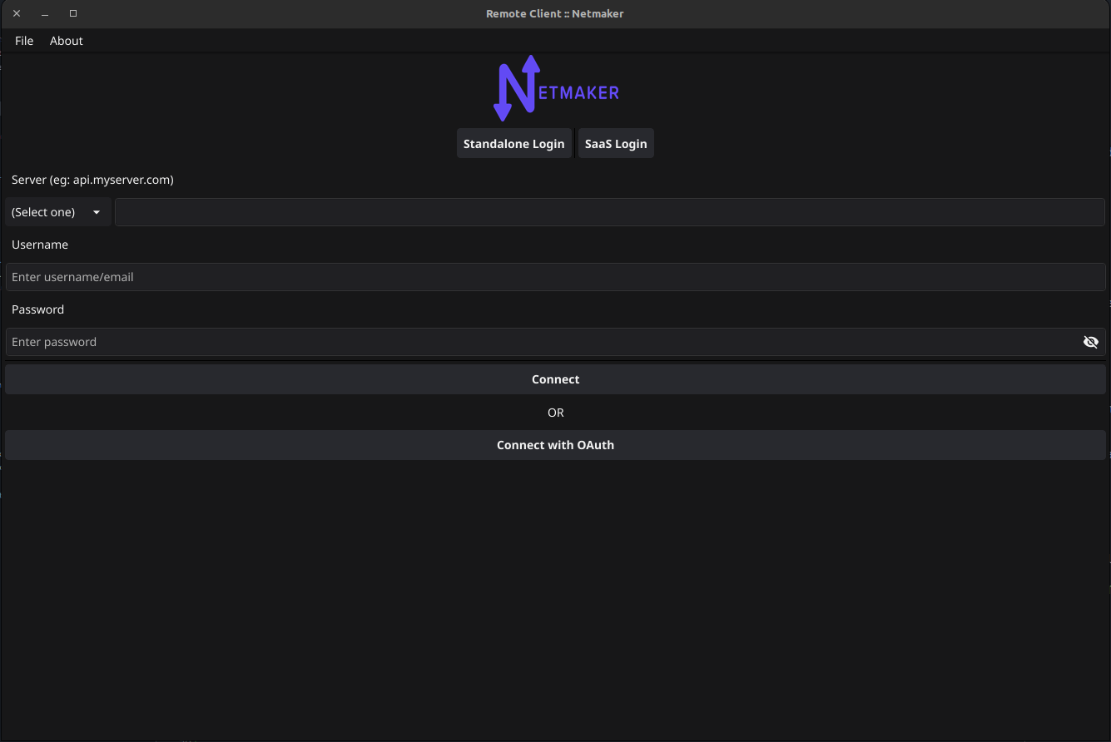
Task: Click the 'Remote Client :: Netmaker' window title
Action: [555, 13]
